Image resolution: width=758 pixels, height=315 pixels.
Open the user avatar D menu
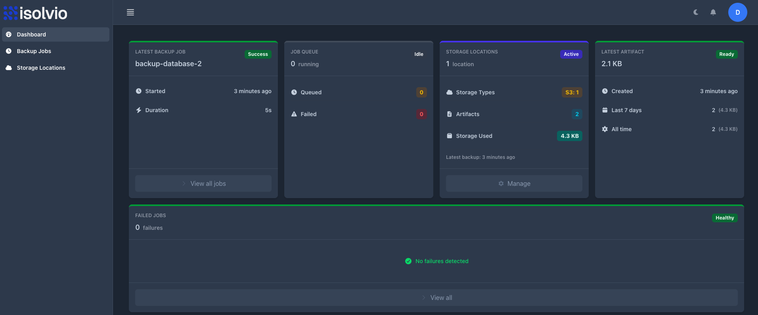(738, 12)
